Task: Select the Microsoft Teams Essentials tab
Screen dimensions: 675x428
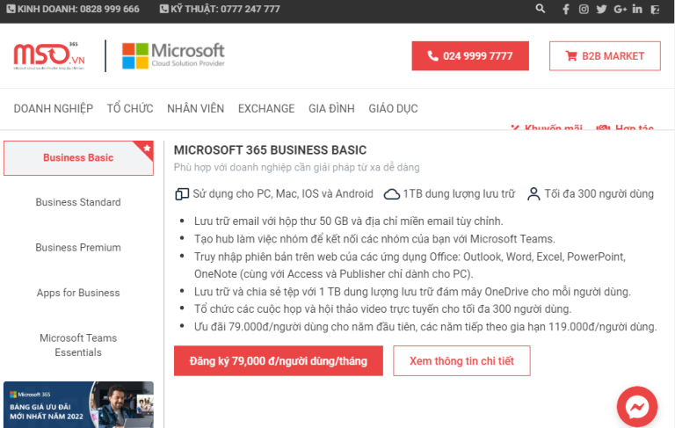Action: pos(78,345)
